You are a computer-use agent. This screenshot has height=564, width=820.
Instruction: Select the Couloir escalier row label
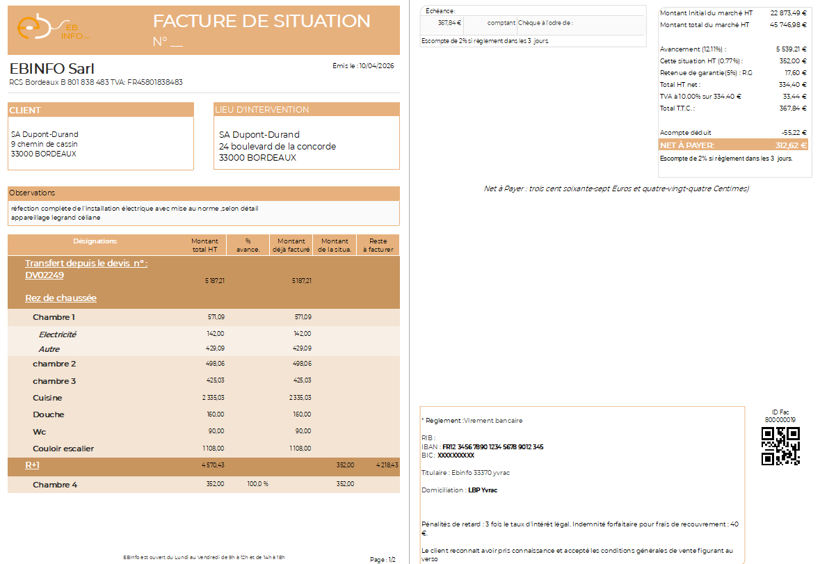(63, 449)
